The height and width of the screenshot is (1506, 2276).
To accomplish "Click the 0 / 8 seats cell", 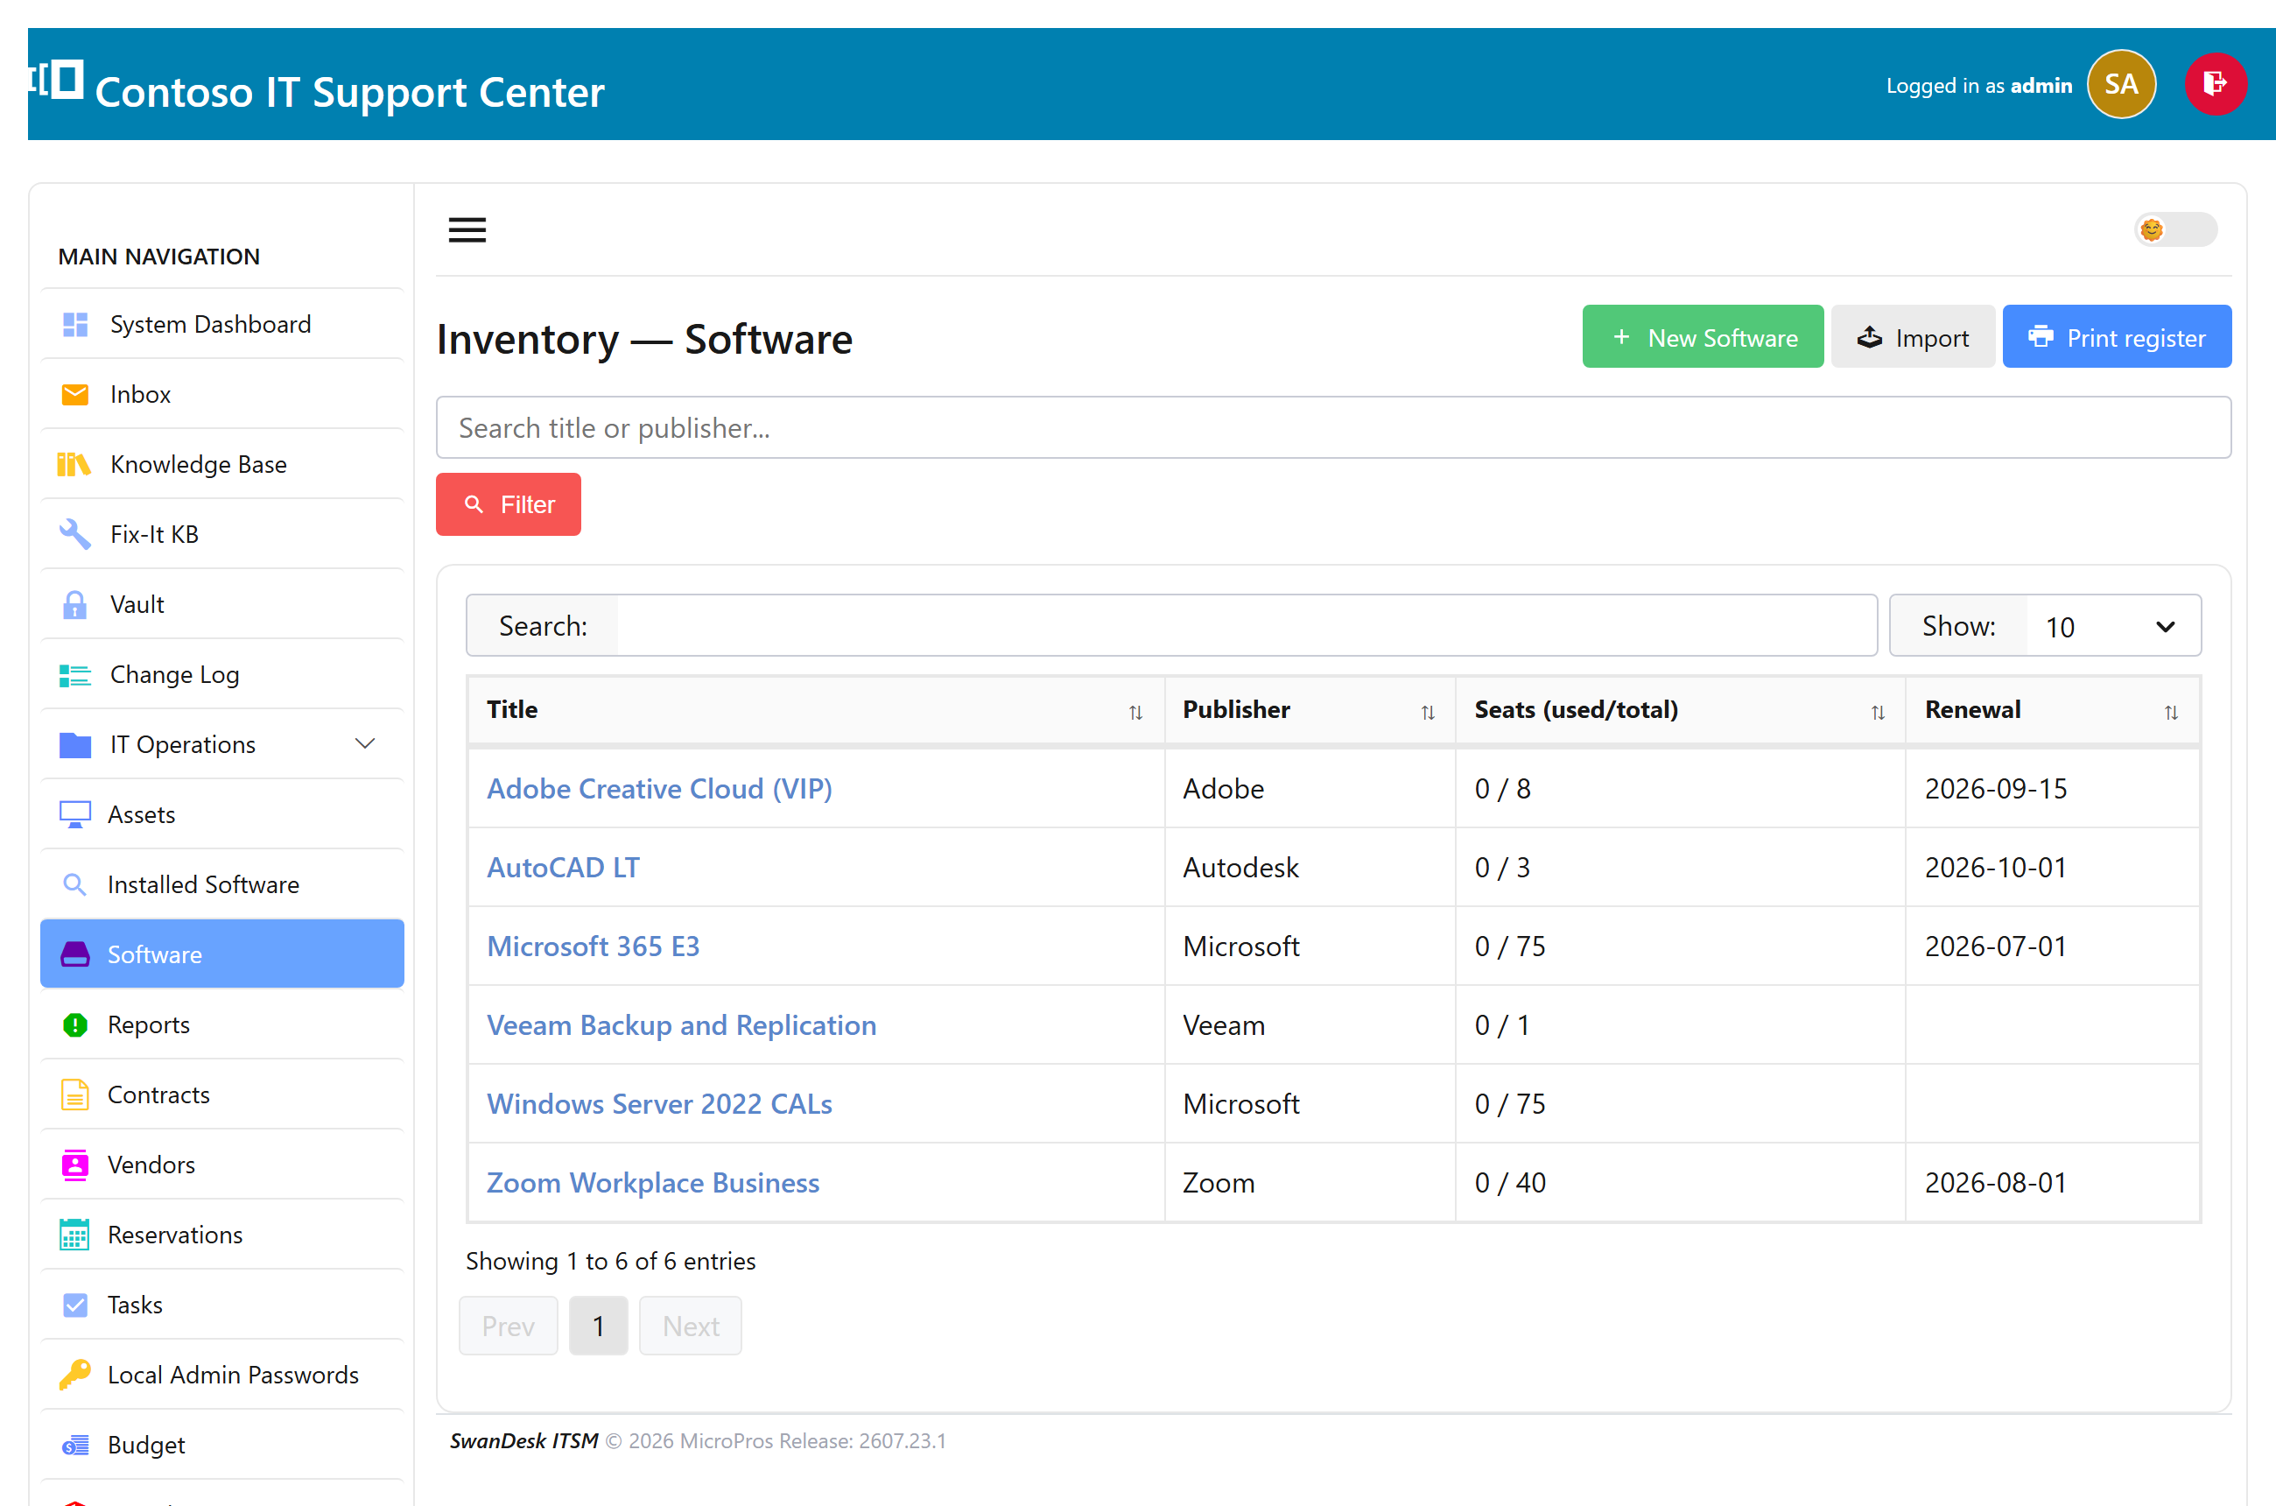I will (1681, 790).
